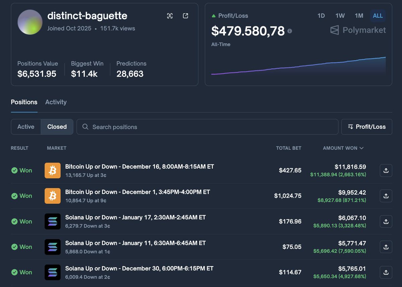Click 13,165.7 Up at 3¢ detail

(86, 175)
